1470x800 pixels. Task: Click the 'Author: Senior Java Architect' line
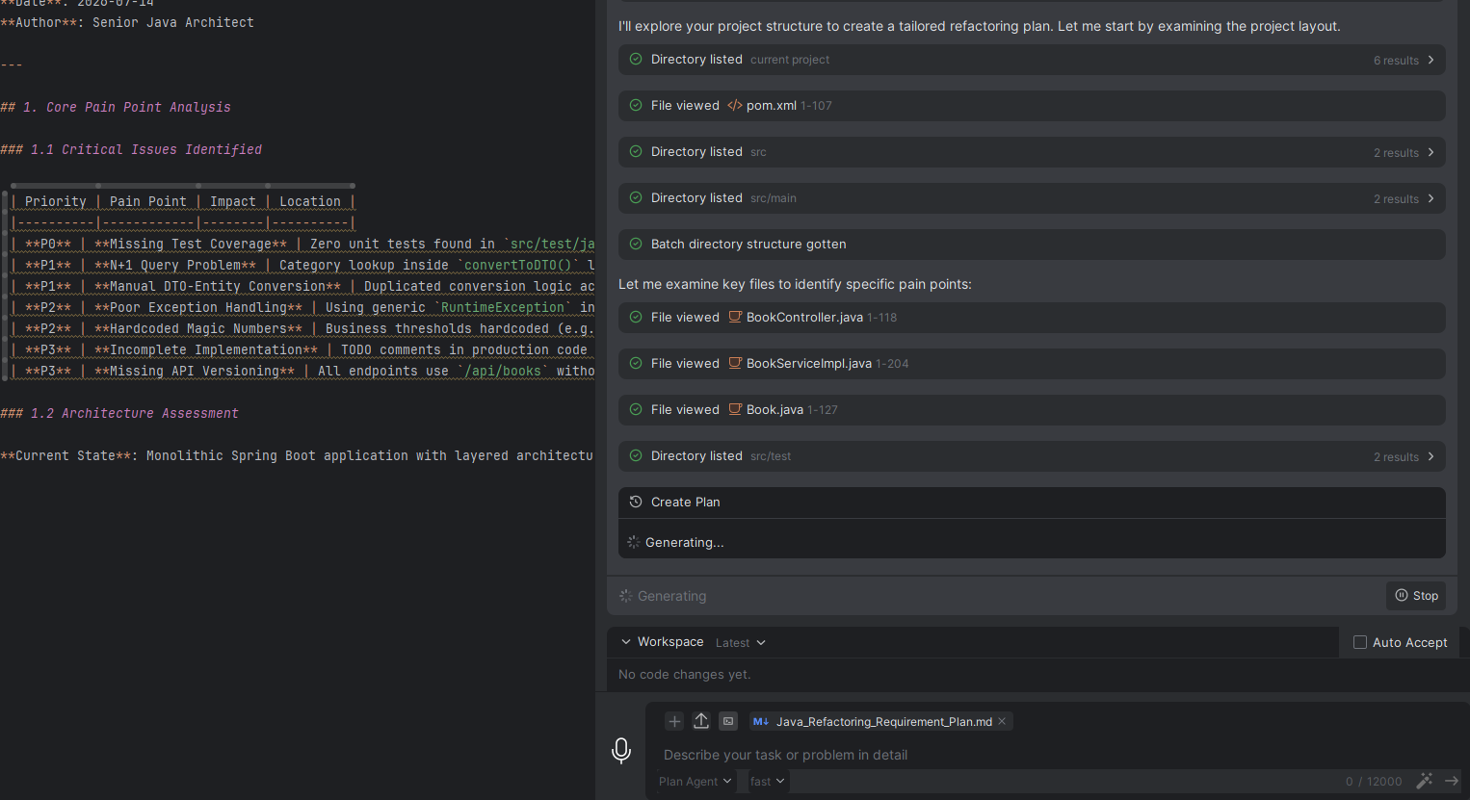(x=127, y=22)
